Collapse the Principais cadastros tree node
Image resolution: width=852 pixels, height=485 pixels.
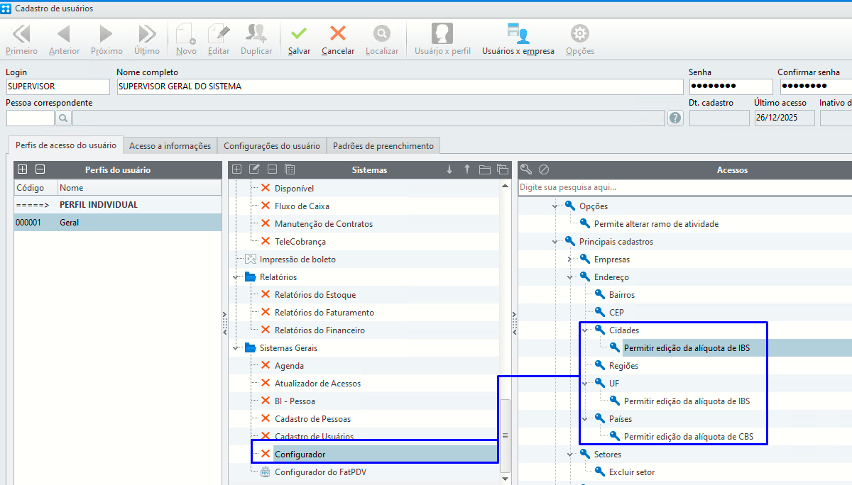pyautogui.click(x=555, y=242)
